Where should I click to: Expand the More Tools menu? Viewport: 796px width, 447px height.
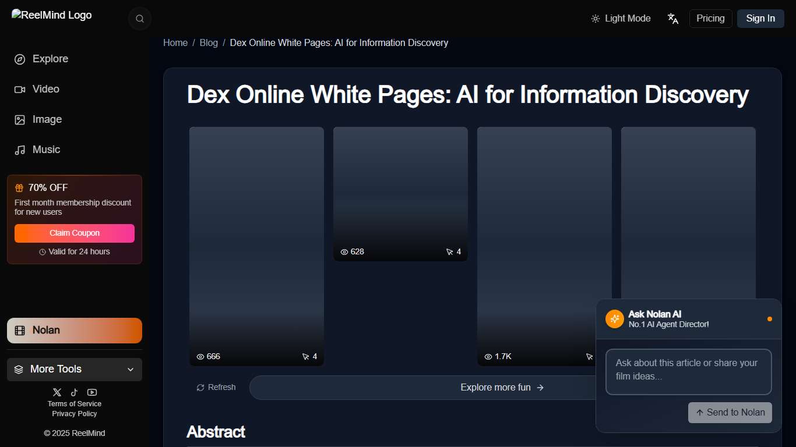pos(74,369)
